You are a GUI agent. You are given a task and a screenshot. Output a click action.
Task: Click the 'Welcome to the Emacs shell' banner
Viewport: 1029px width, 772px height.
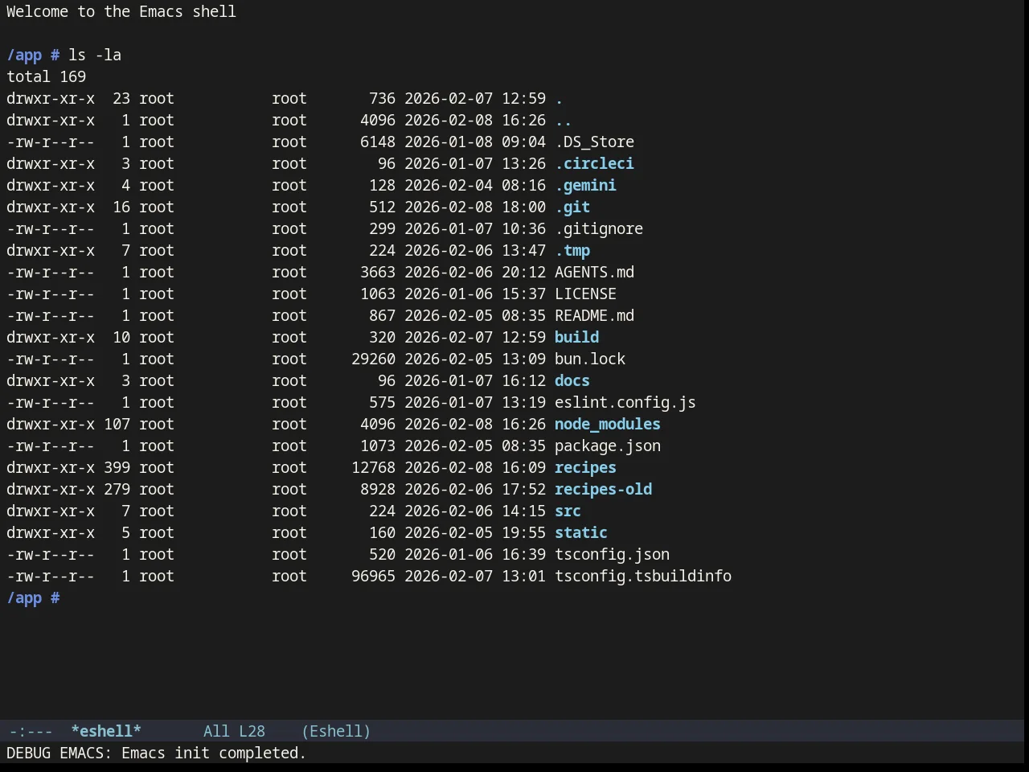tap(121, 11)
